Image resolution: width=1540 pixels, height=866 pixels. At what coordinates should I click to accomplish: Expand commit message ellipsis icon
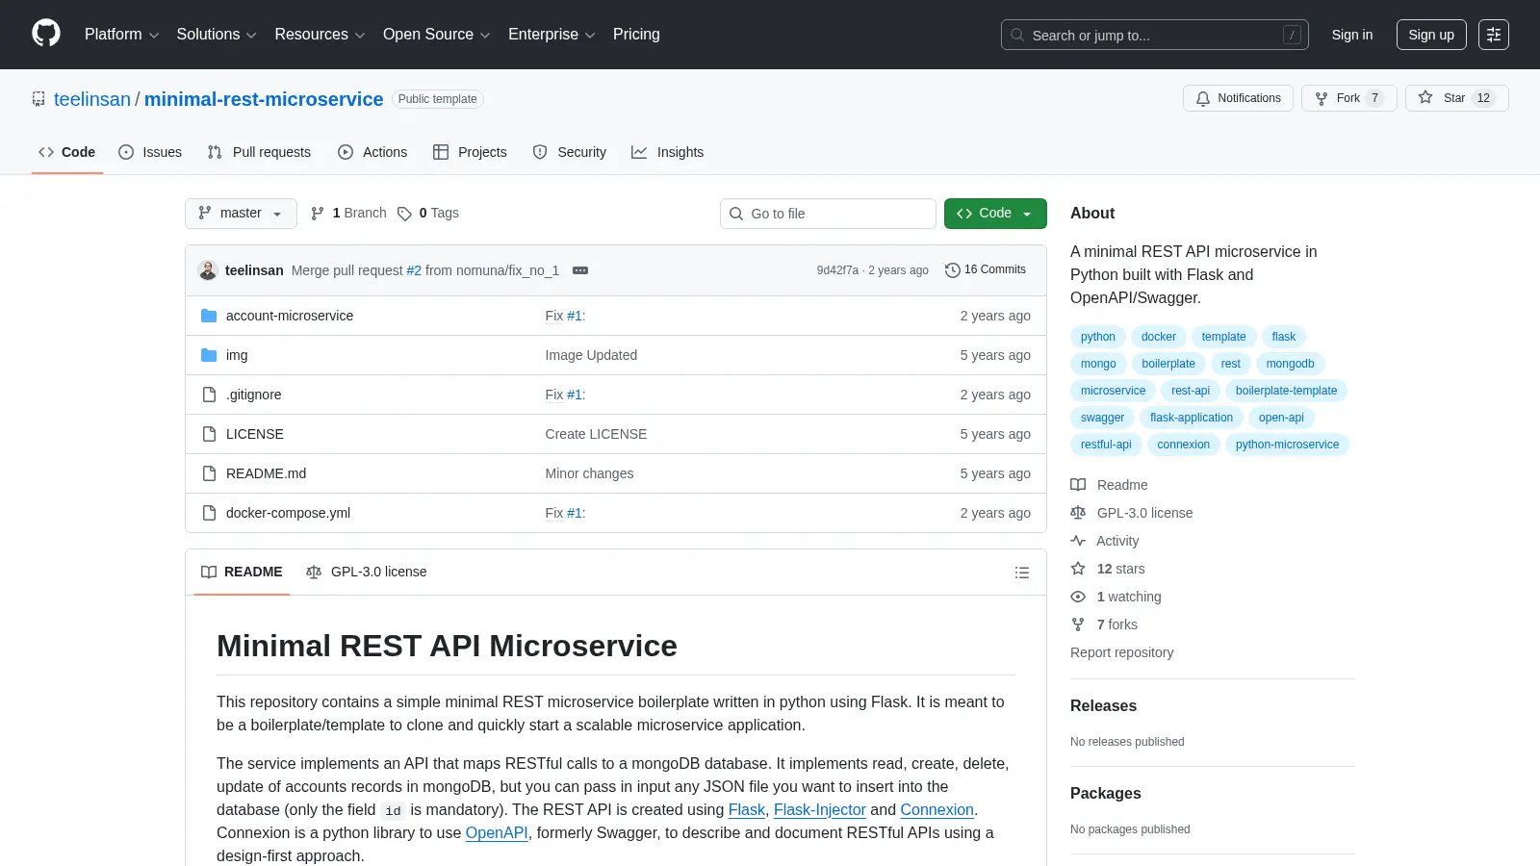(580, 270)
